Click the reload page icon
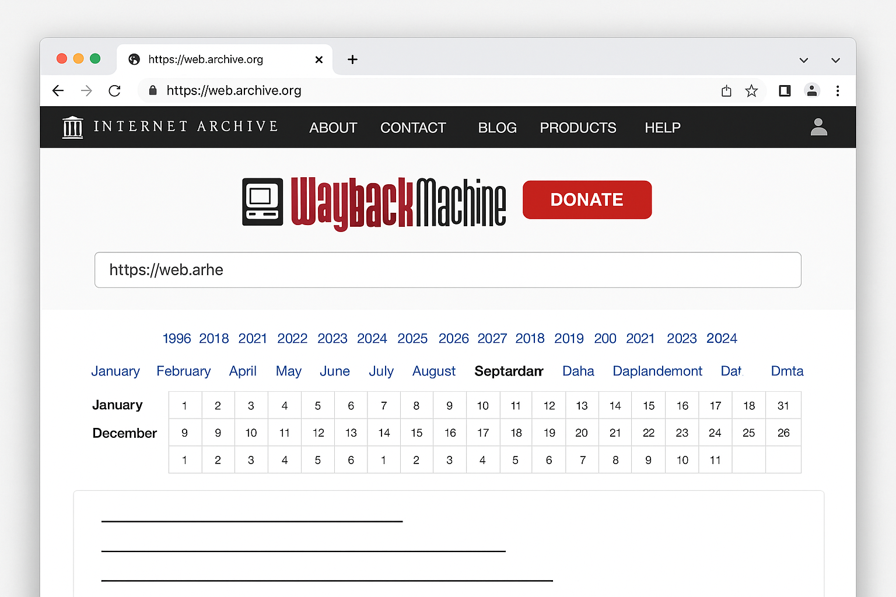The image size is (896, 597). click(114, 90)
